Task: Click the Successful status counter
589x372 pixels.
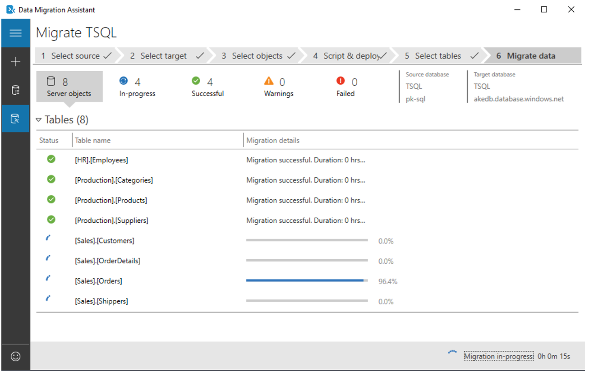Action: [207, 87]
